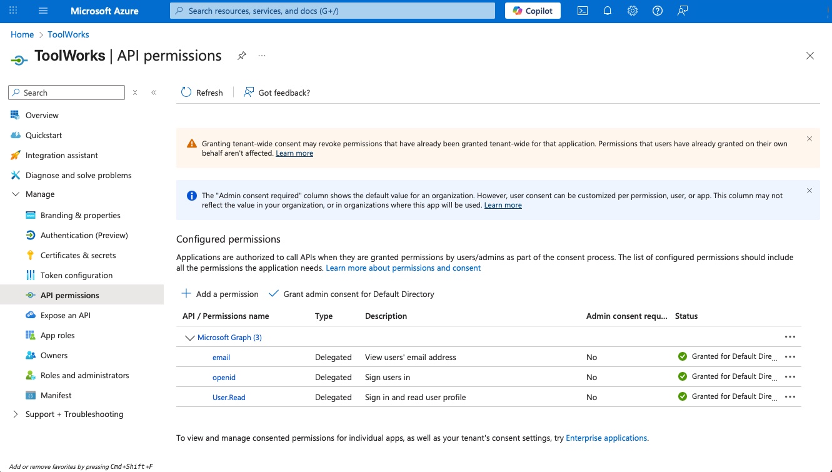Open the portal settings gear
832x472 pixels.
(632, 11)
